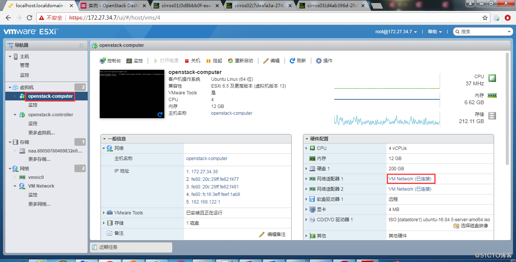Viewport: 516px width, 262px height.
Task: Suspend the VM with the orange pause button
Action: (214, 61)
